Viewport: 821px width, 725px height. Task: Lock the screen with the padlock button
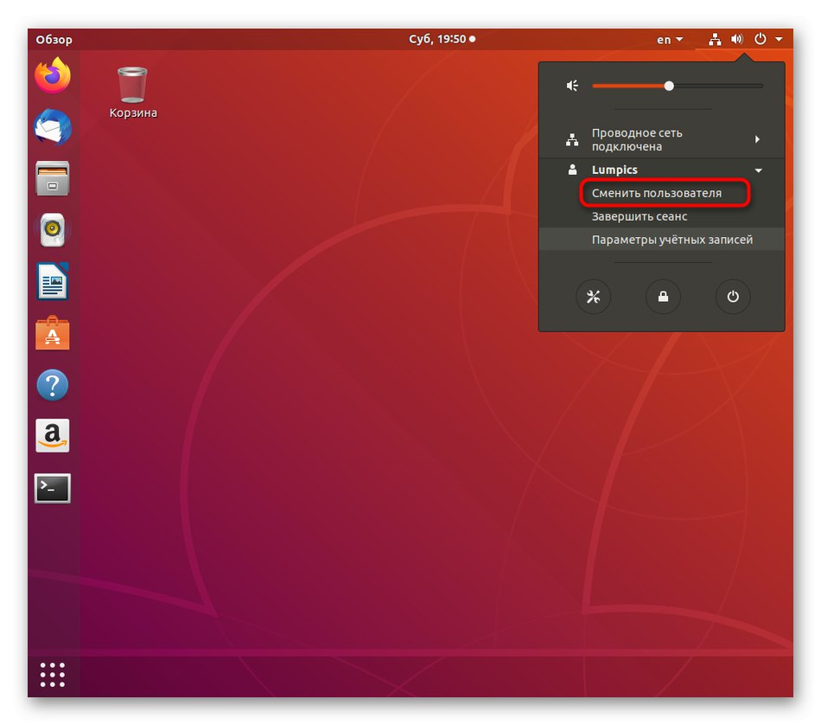click(x=663, y=297)
